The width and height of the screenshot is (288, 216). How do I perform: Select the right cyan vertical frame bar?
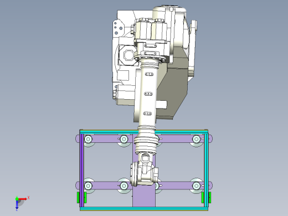(x=206, y=170)
